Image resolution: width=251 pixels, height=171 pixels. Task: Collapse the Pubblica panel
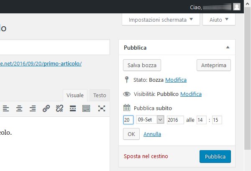[x=228, y=48]
